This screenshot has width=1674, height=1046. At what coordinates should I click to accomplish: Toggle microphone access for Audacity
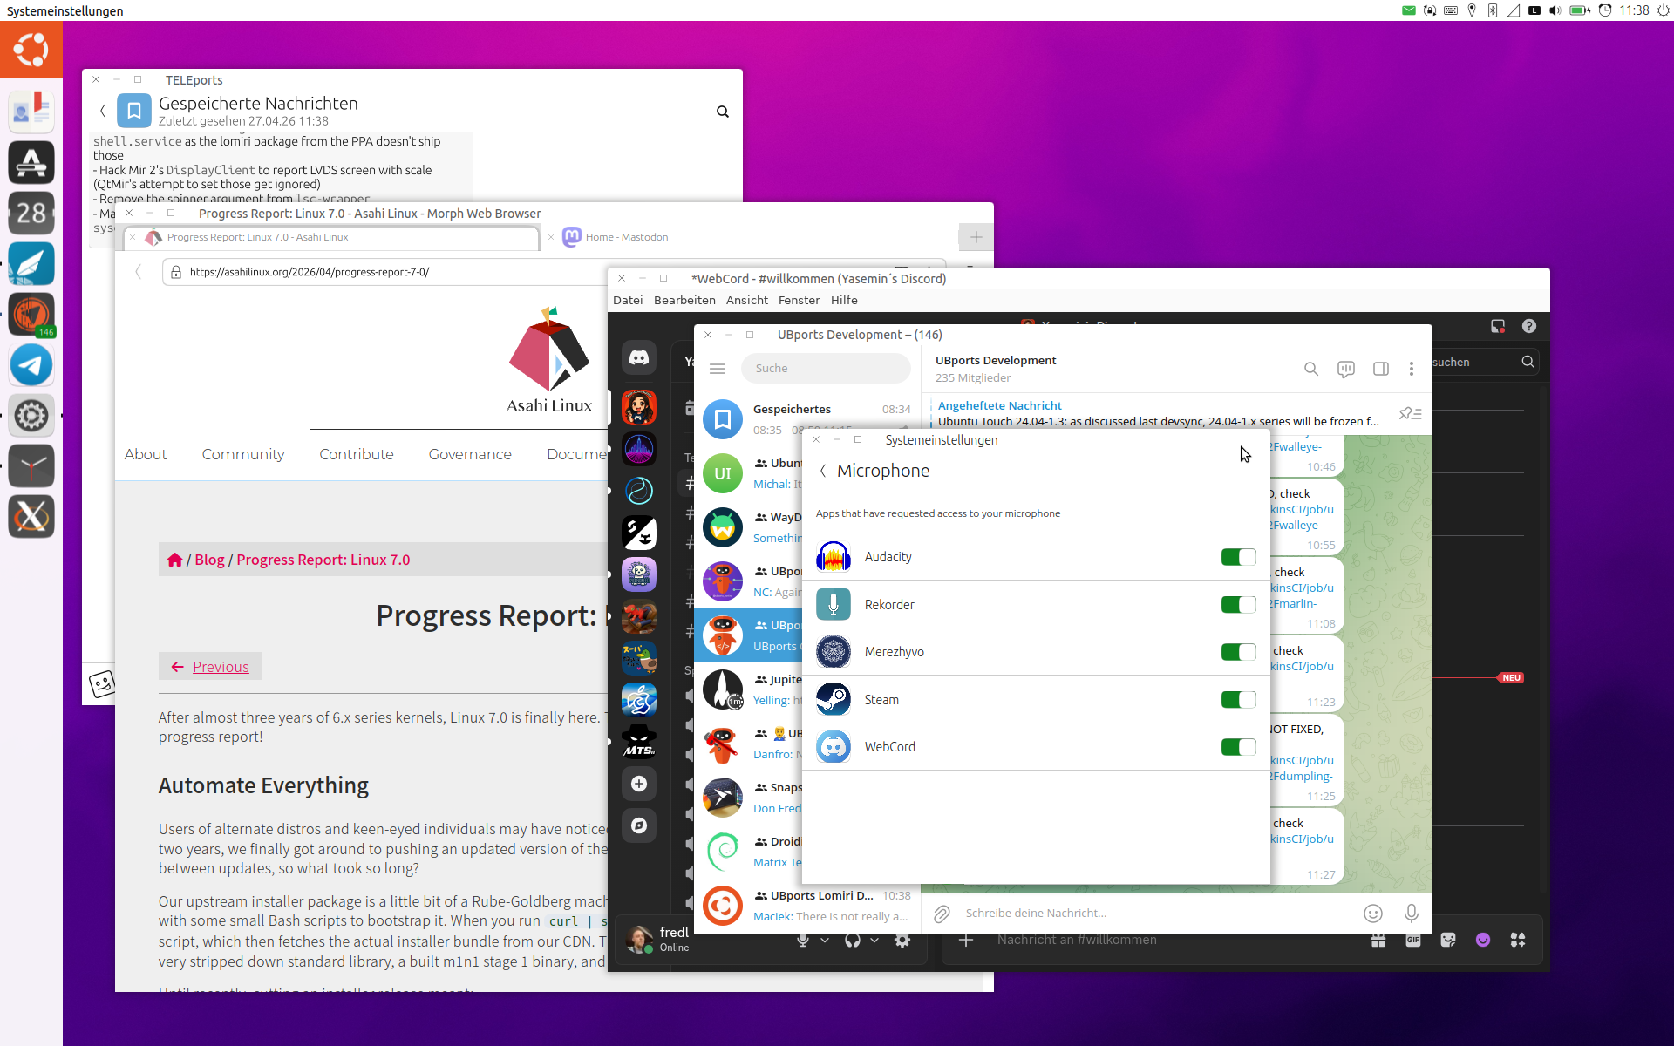tap(1238, 557)
